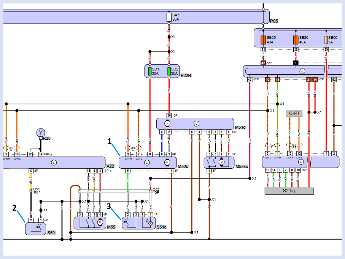
Task: Click pin 42 of the 52P connector
Action: pyautogui.click(x=263, y=63)
